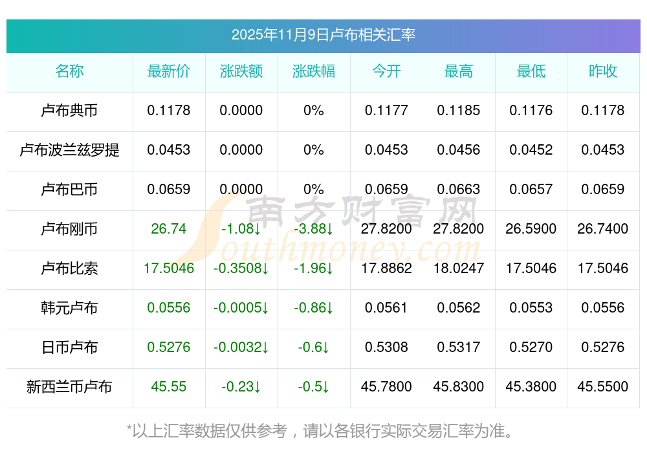647x451 pixels.
Task: Click the 卢布波兰兹罗提 row name
Action: pyautogui.click(x=69, y=150)
